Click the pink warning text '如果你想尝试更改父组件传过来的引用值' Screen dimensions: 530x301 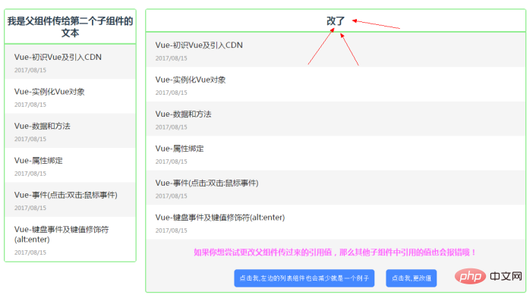pyautogui.click(x=263, y=252)
